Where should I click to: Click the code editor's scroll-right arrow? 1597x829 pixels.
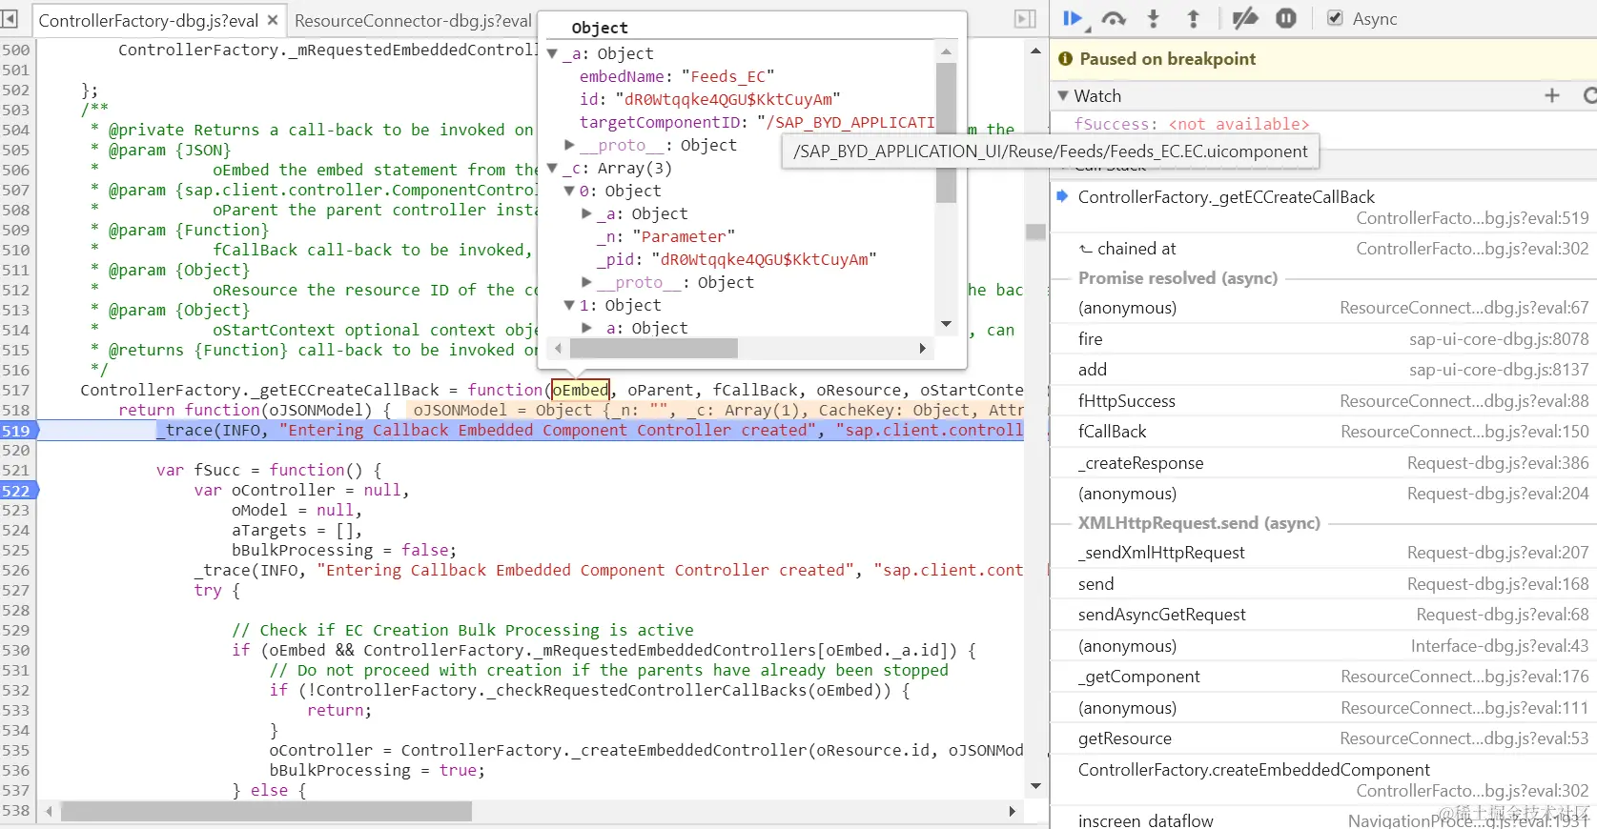click(1013, 812)
